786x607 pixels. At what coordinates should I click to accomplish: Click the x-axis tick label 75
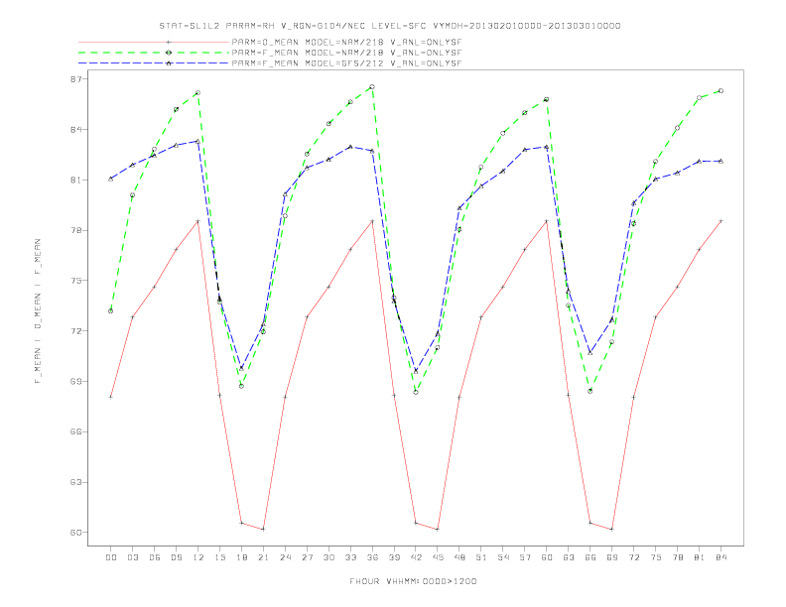coord(656,557)
